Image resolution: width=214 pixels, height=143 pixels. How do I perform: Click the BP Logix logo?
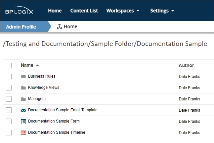click(19, 11)
